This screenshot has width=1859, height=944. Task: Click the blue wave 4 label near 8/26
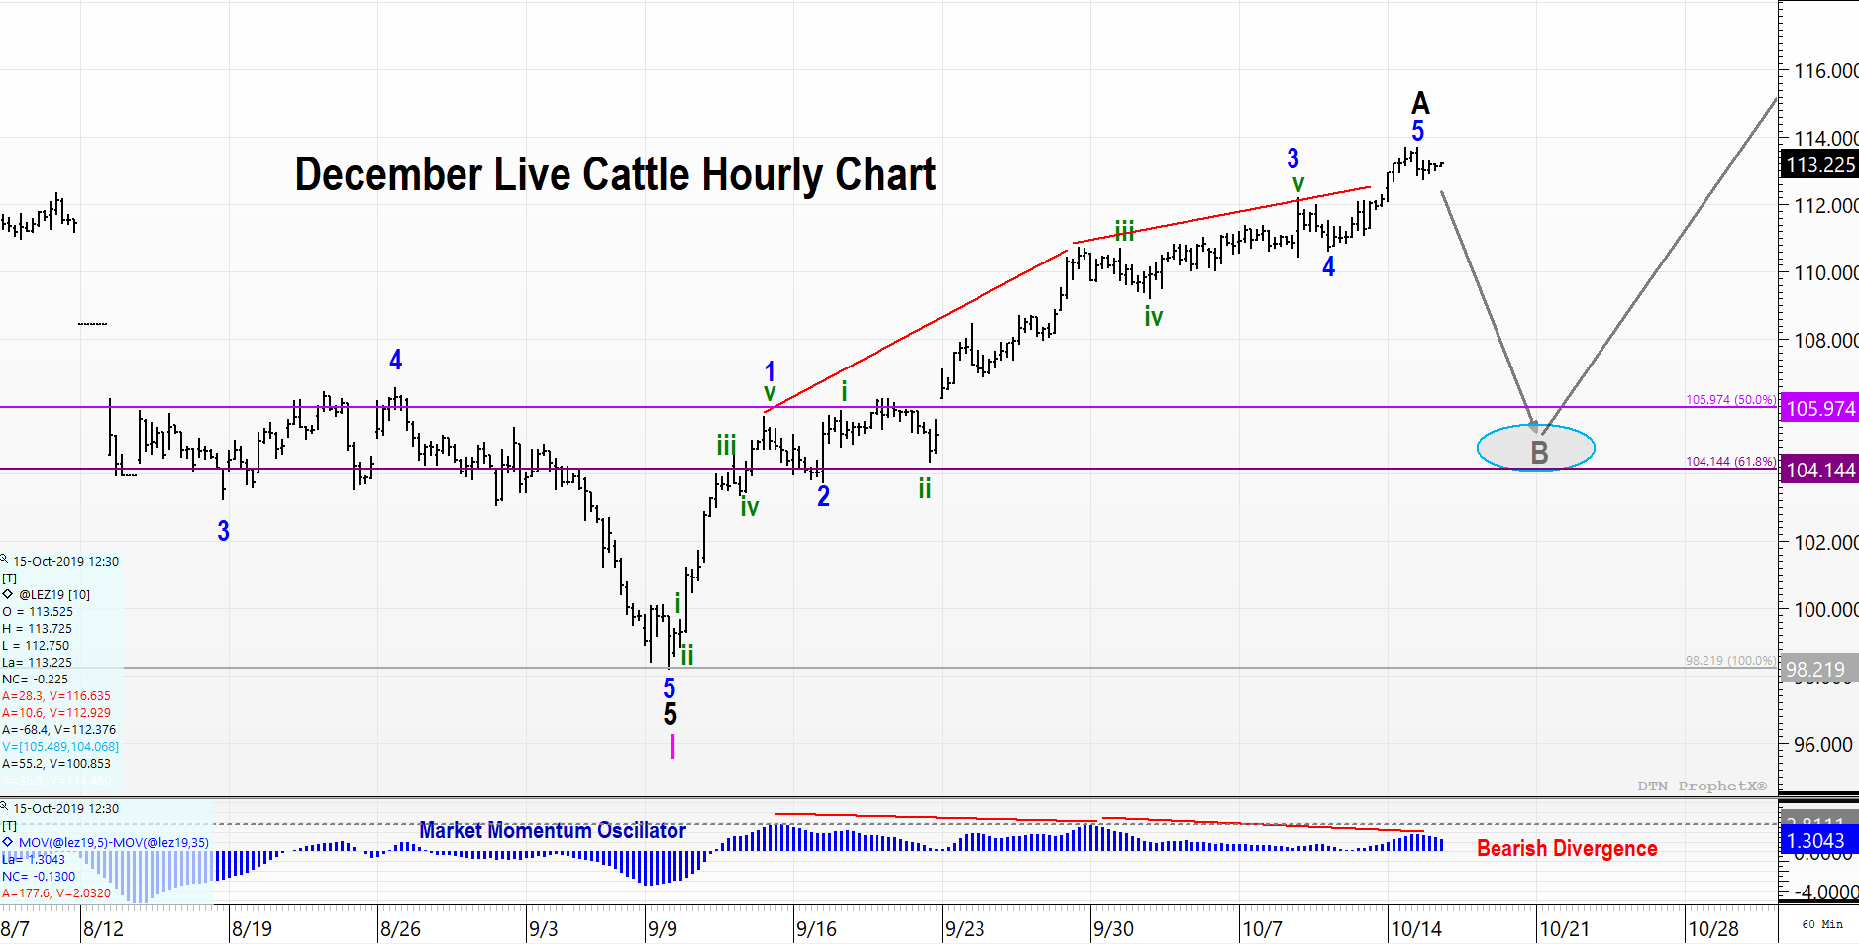click(396, 360)
